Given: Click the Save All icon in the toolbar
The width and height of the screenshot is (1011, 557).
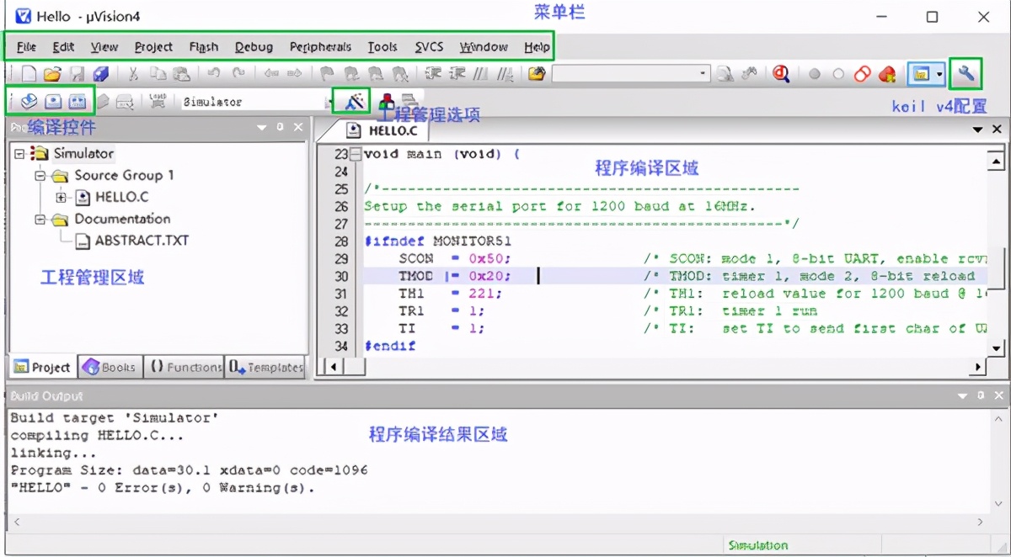Looking at the screenshot, I should coord(100,74).
